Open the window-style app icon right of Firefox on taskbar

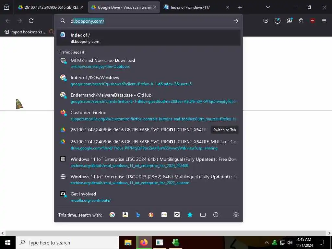160,243
